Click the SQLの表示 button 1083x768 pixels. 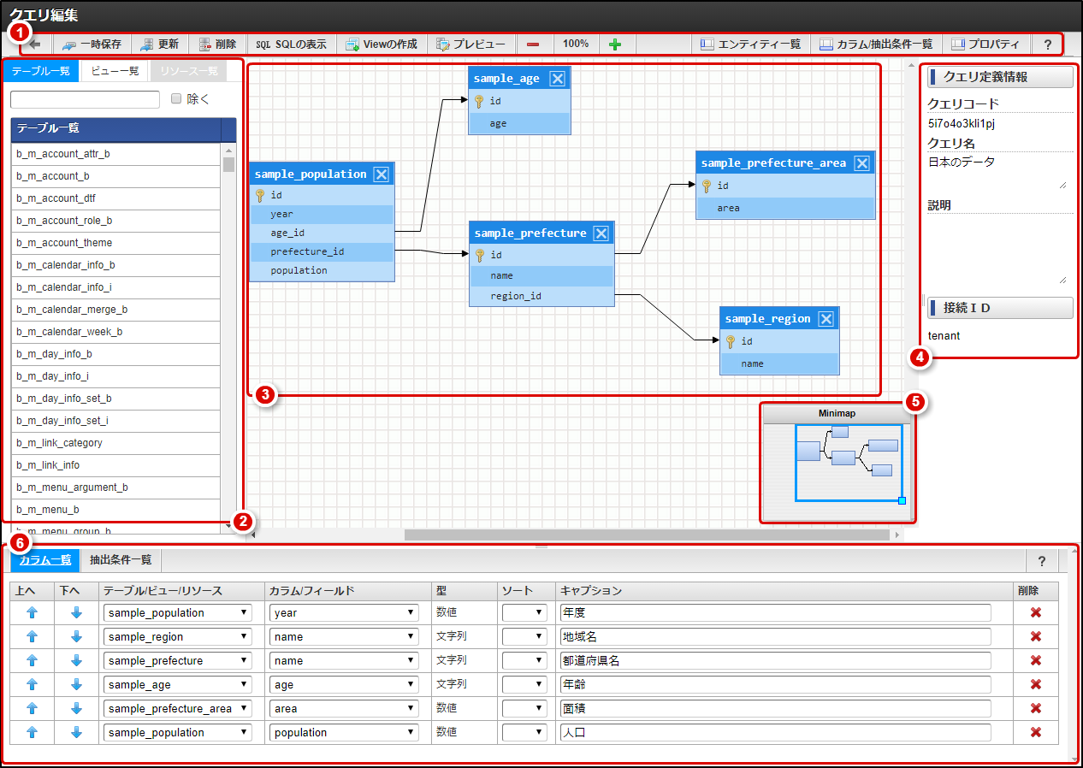point(291,44)
